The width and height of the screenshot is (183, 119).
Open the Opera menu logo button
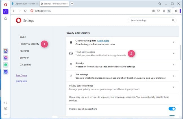point(5,5)
